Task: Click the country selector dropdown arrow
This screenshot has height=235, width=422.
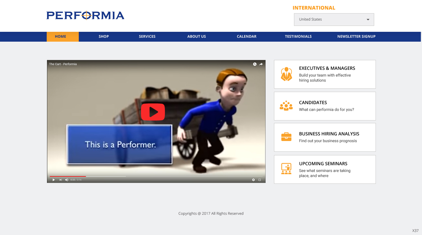Action: pyautogui.click(x=368, y=20)
